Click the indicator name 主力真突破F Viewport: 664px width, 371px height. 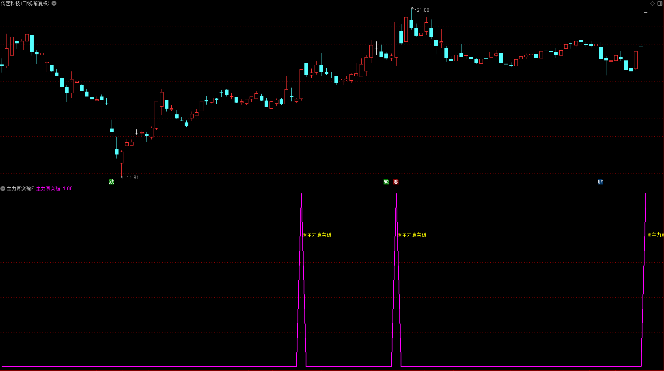pyautogui.click(x=20, y=189)
